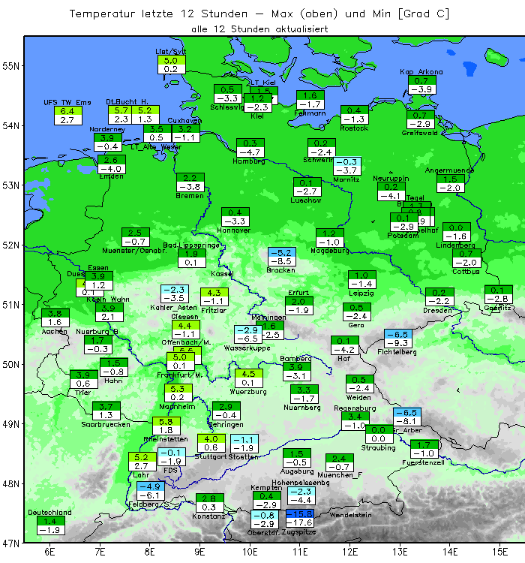Click the Oehringen station label
The image size is (525, 563).
point(226,425)
